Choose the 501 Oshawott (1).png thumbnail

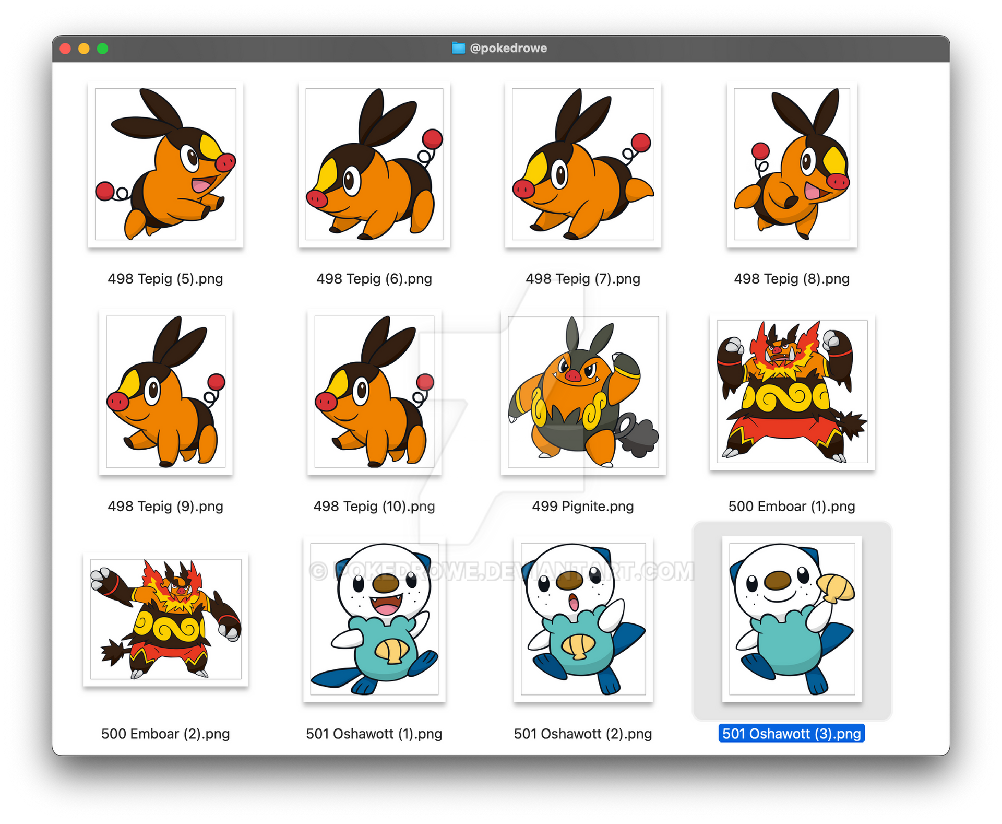tap(374, 619)
